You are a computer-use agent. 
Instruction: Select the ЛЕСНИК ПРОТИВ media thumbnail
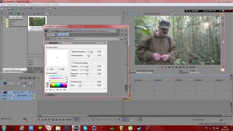37,21
